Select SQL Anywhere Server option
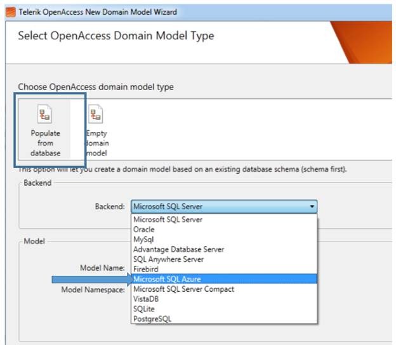The width and height of the screenshot is (396, 345). coord(168,259)
